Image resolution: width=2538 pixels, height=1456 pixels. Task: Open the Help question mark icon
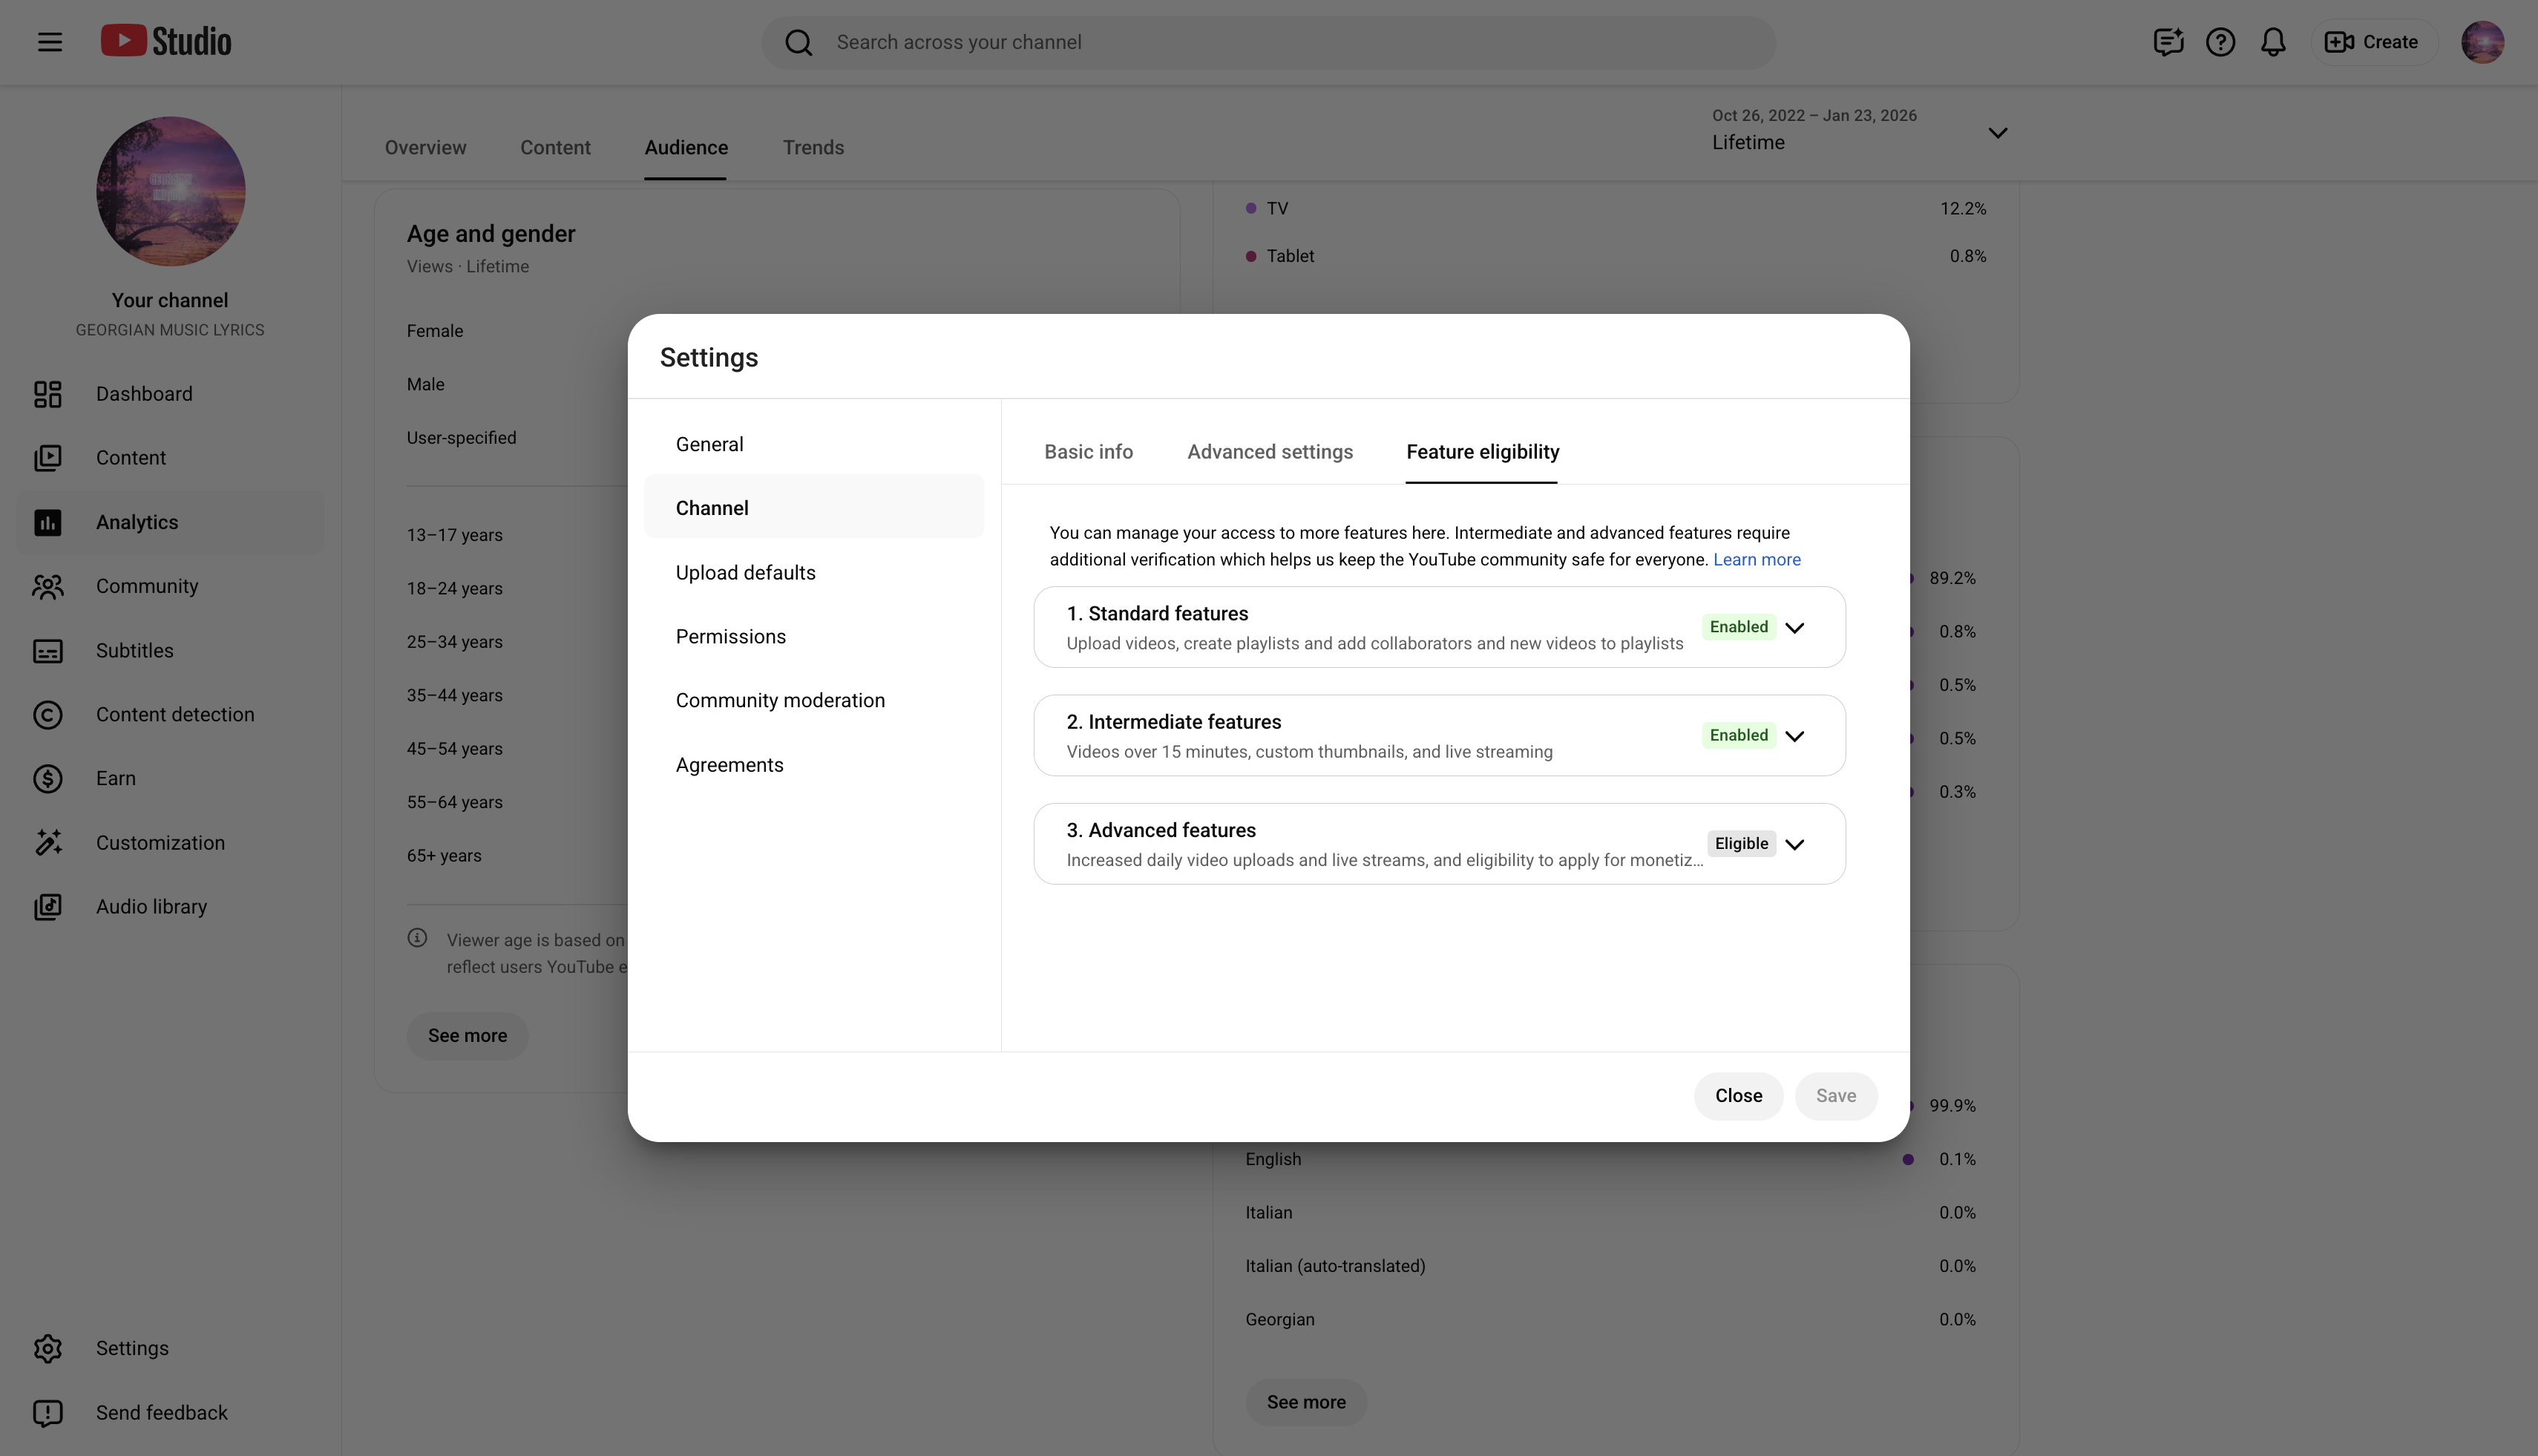(2220, 42)
